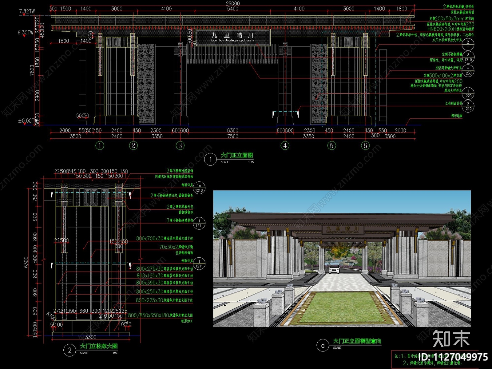Click the 1230 detail reference bubble

pos(468,70)
